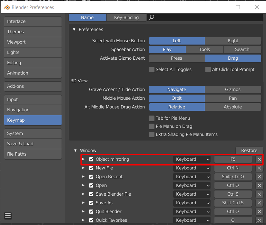Enable Extra Shading Pie Menu Items
Viewport: 266px width, 225px height.
pyautogui.click(x=152, y=135)
